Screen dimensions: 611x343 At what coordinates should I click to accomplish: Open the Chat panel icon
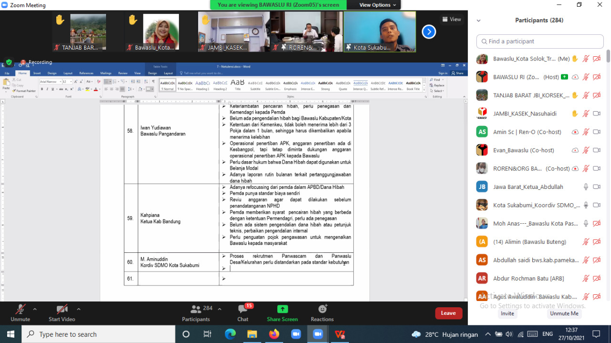pyautogui.click(x=243, y=310)
